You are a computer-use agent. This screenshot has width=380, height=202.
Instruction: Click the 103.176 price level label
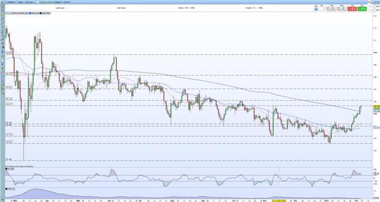point(9,134)
